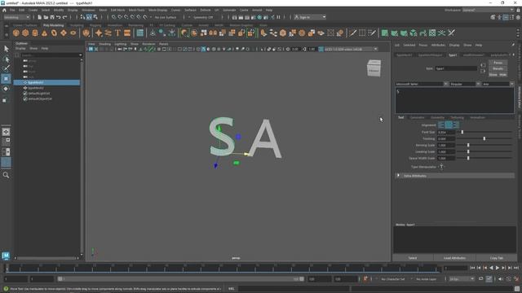Switch to the Poly Modeling shelf tab
The height and width of the screenshot is (293, 522).
53,25
